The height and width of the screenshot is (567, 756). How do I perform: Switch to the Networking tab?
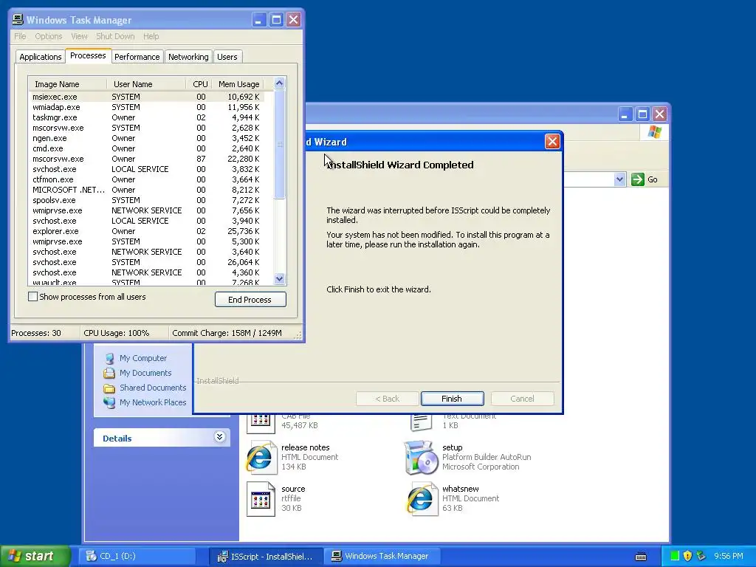(x=188, y=57)
